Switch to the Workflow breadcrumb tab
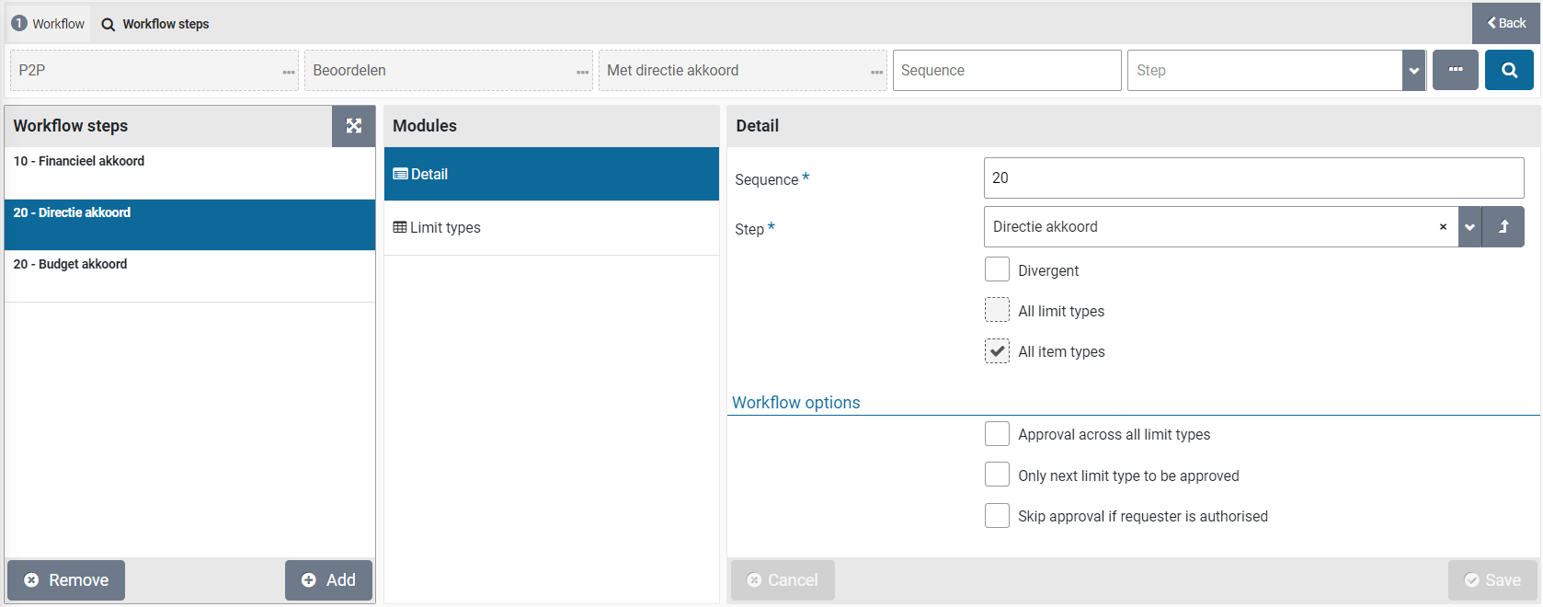Screen dimensions: 1543x607 [x=49, y=24]
